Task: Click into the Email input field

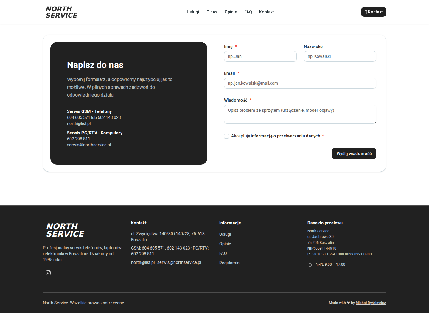Action: click(300, 83)
